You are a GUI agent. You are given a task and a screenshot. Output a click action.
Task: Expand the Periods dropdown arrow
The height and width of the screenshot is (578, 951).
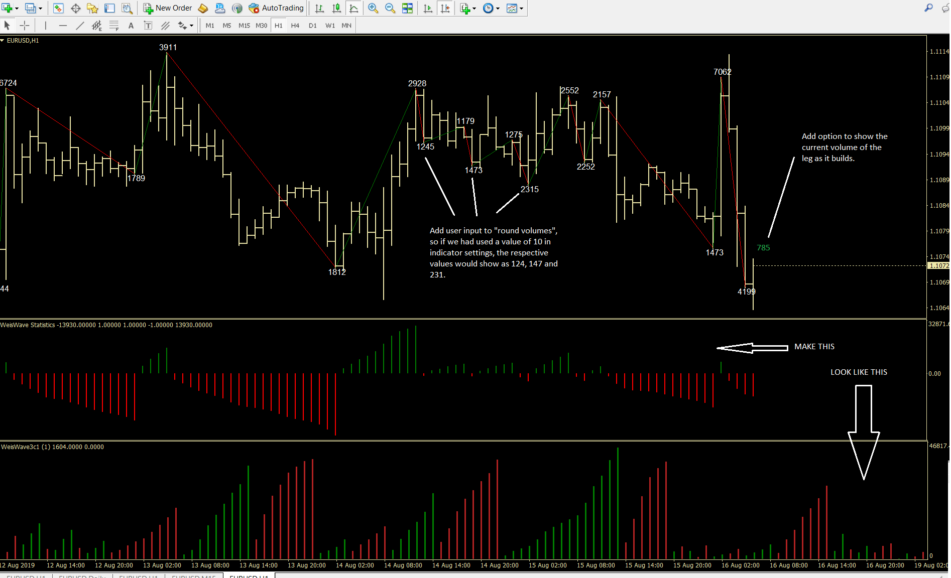[498, 9]
